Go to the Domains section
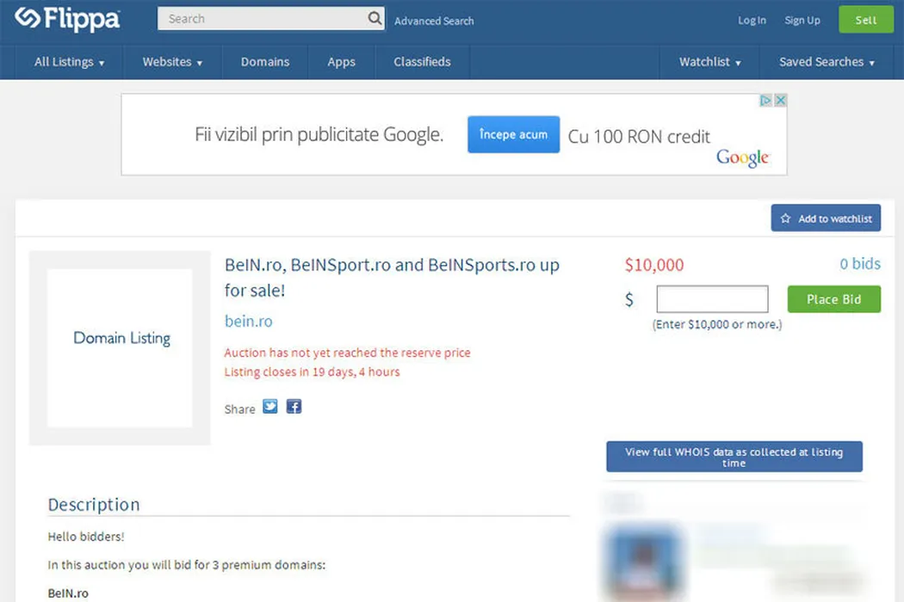Viewport: 904px width, 602px height. (265, 62)
